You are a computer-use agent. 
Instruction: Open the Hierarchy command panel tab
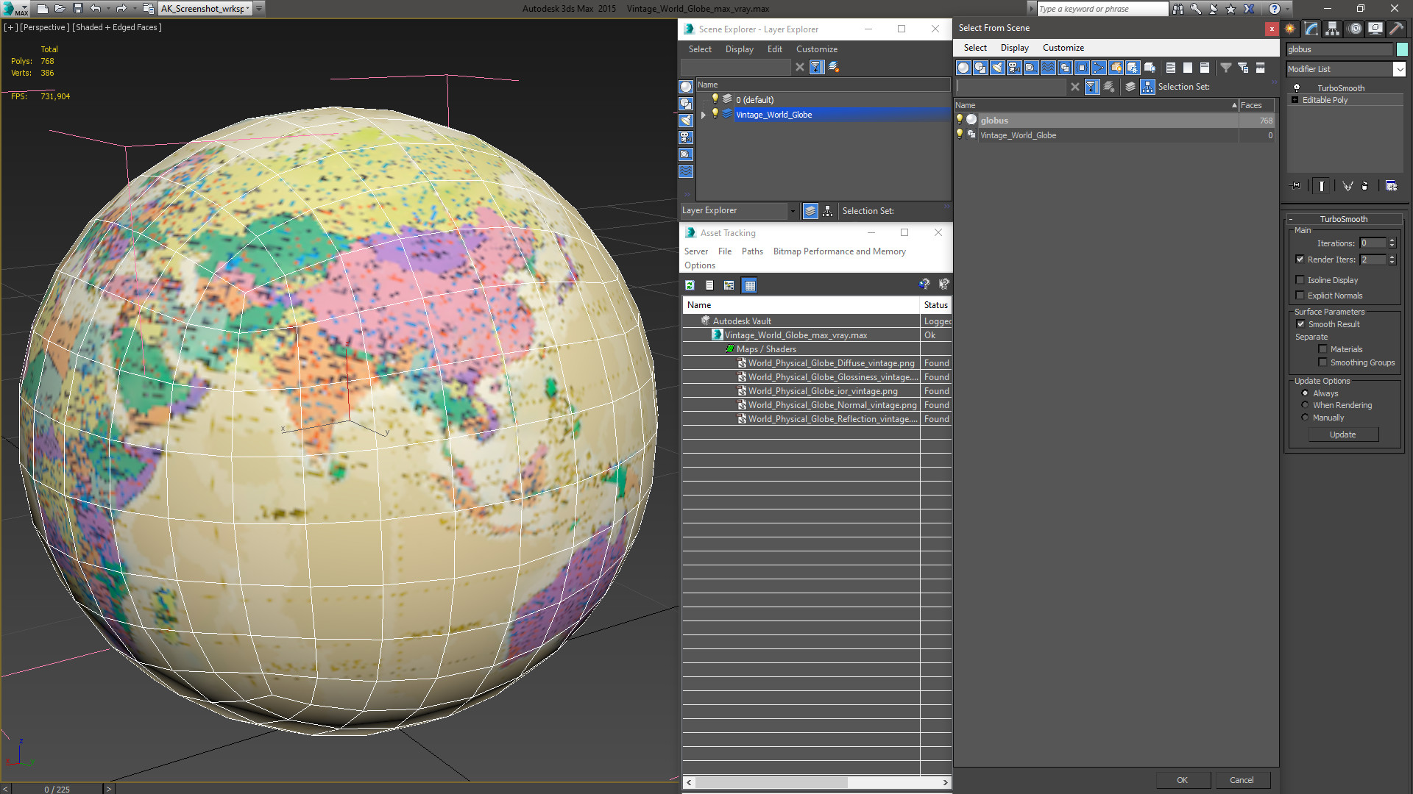(x=1332, y=29)
